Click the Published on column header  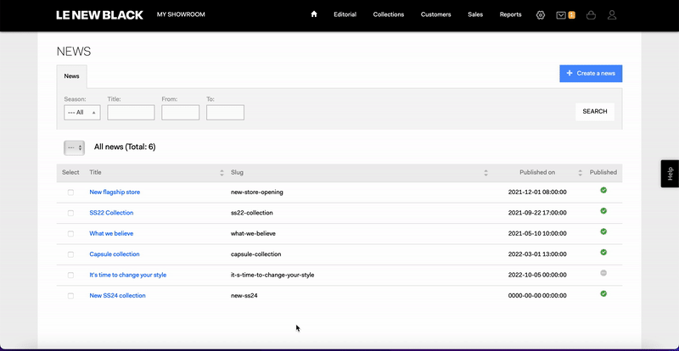(x=537, y=172)
